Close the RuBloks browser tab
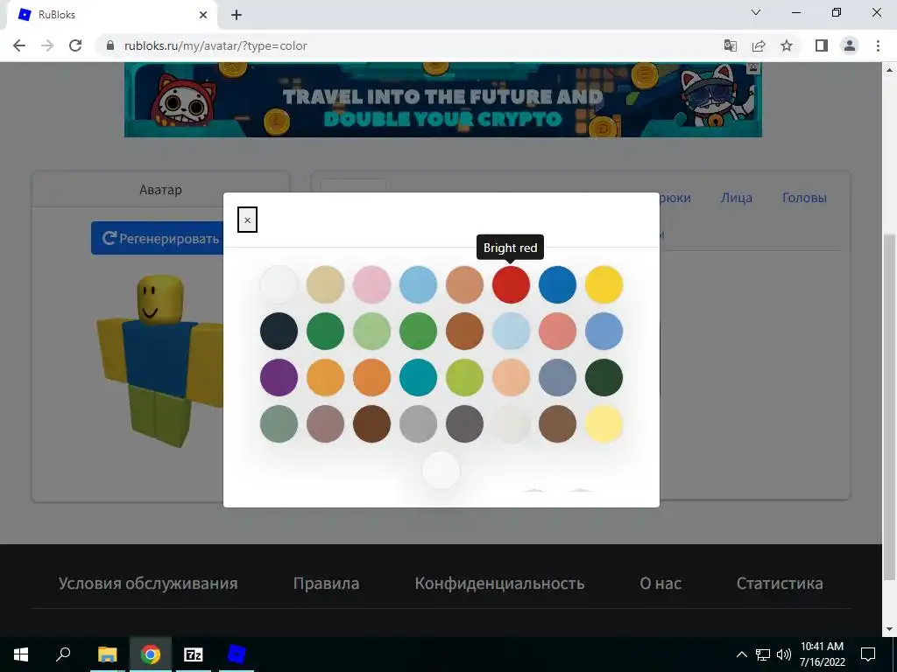Screen dimensions: 897x672 (x=203, y=15)
